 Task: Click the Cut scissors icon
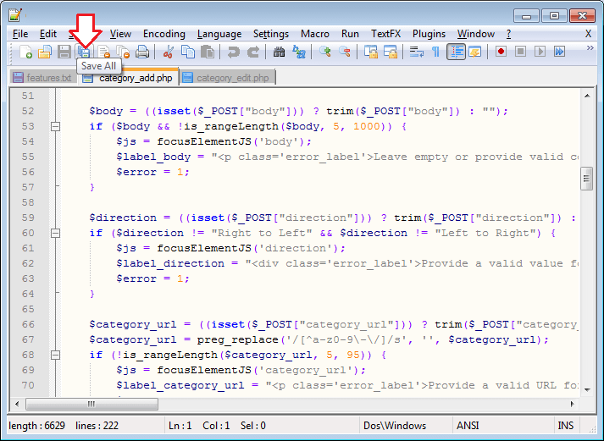pos(169,52)
